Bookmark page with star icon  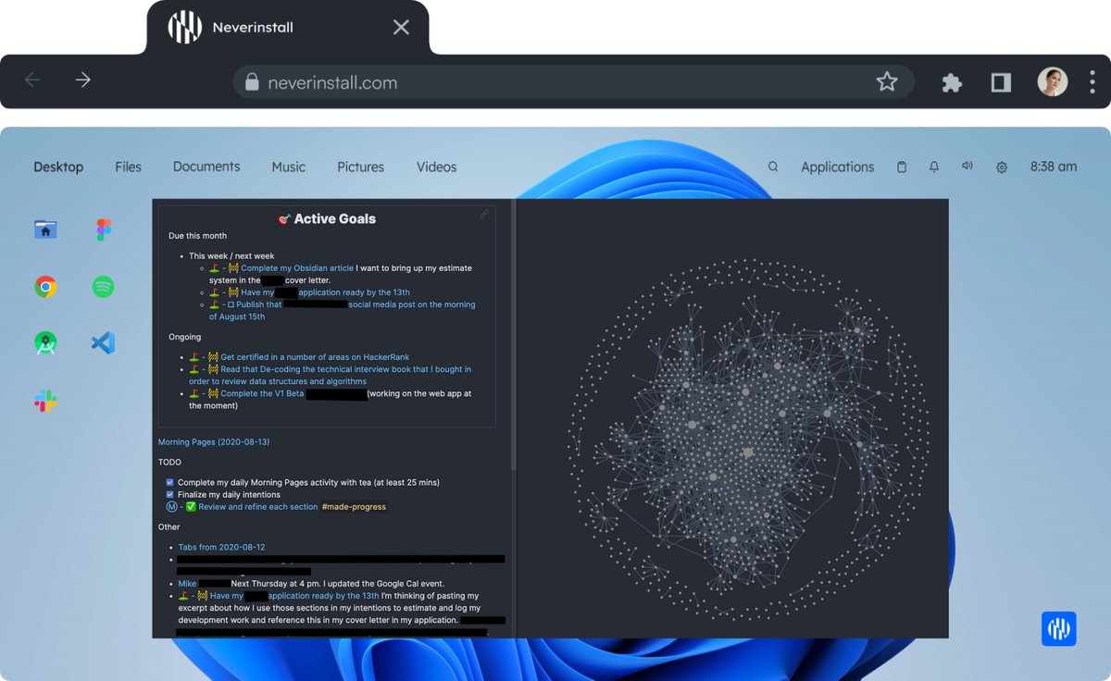[x=887, y=81]
